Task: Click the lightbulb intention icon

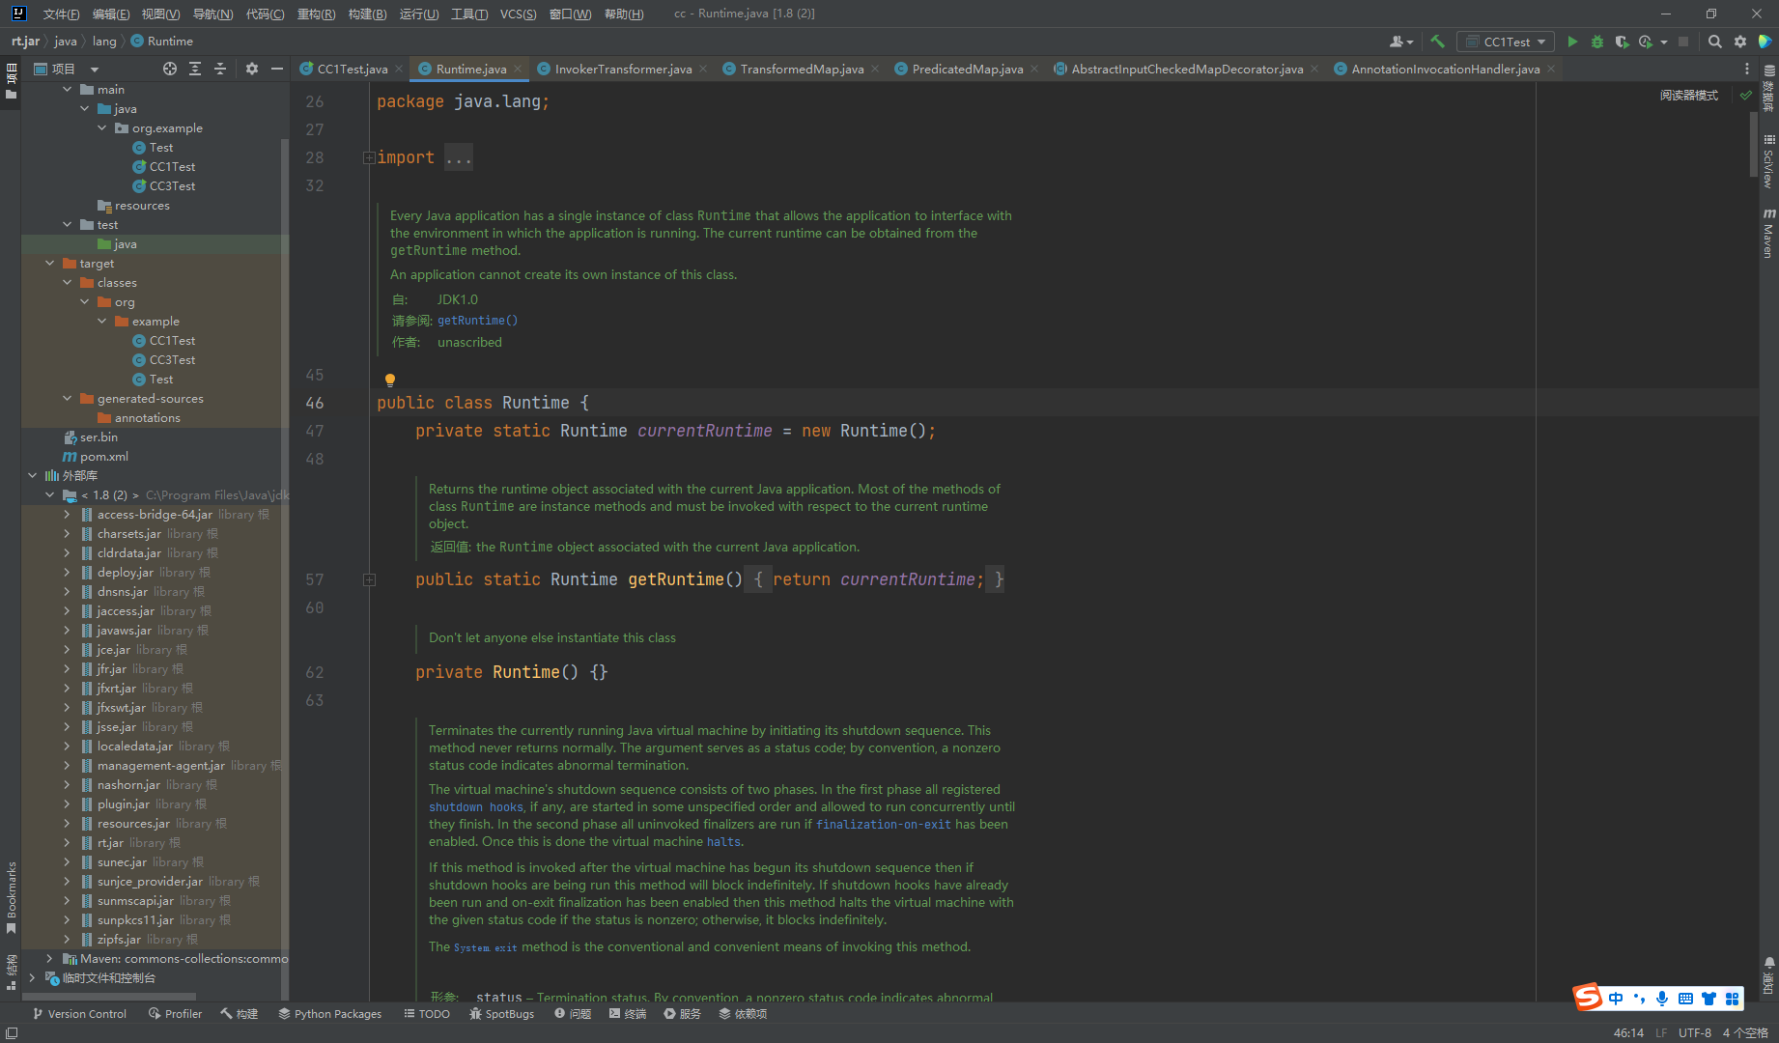Action: click(x=390, y=380)
